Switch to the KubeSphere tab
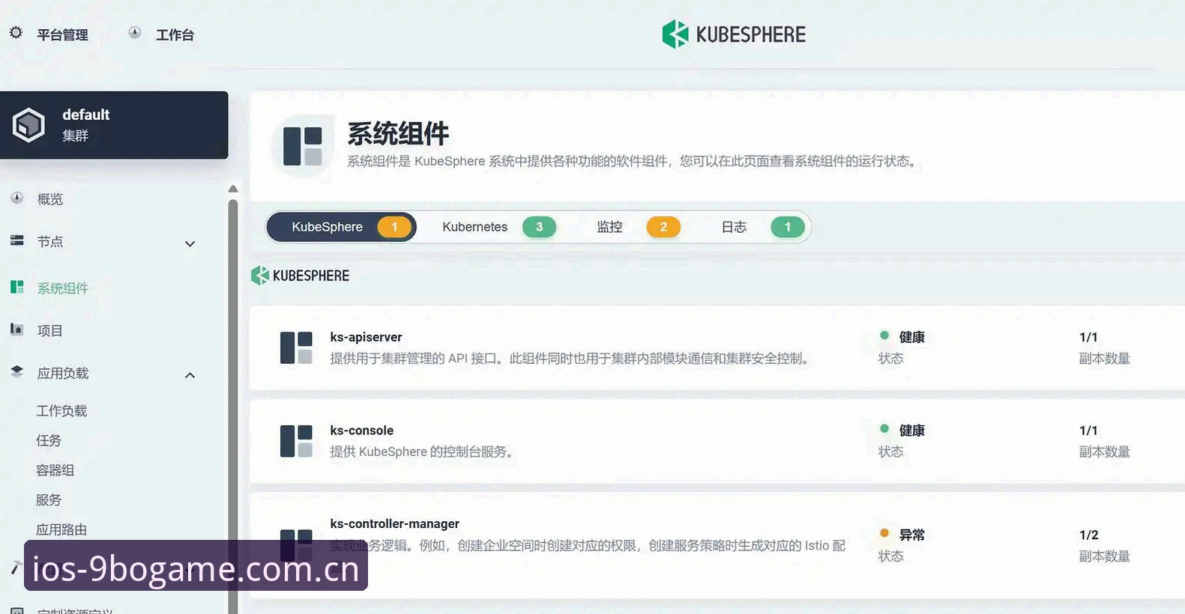This screenshot has height=614, width=1185. coord(342,227)
